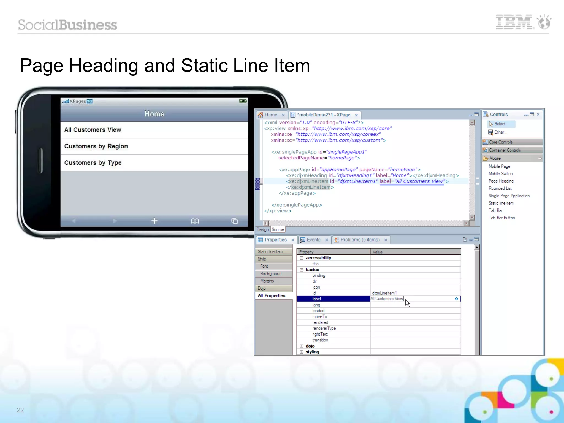Image resolution: width=564 pixels, height=423 pixels.
Task: Click properties panel scroll up arrow
Action: [477, 247]
